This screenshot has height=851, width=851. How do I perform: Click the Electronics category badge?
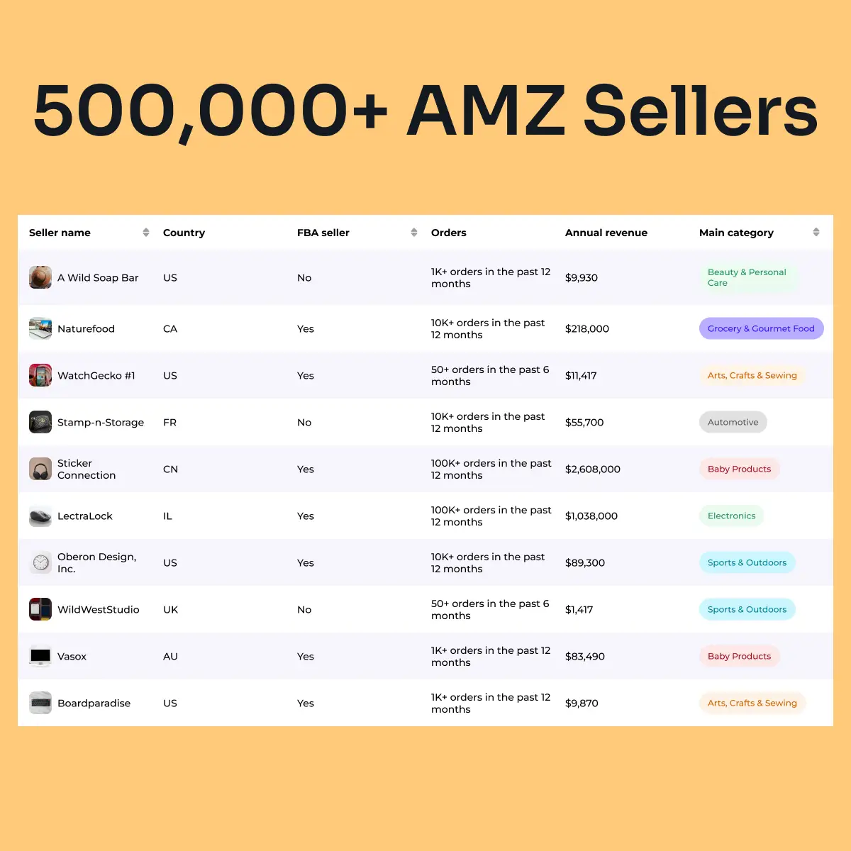click(731, 516)
